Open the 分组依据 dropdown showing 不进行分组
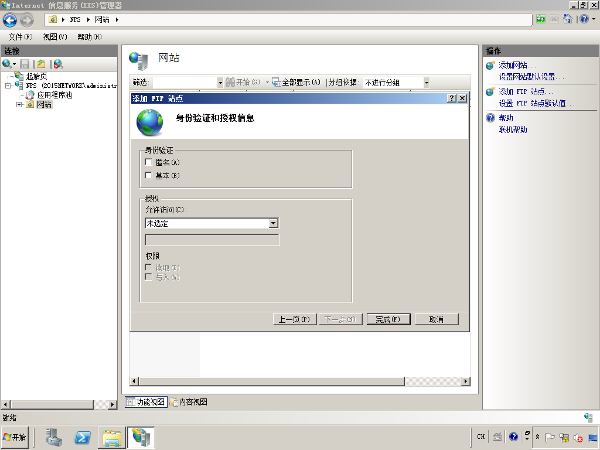The width and height of the screenshot is (600, 450). [396, 82]
